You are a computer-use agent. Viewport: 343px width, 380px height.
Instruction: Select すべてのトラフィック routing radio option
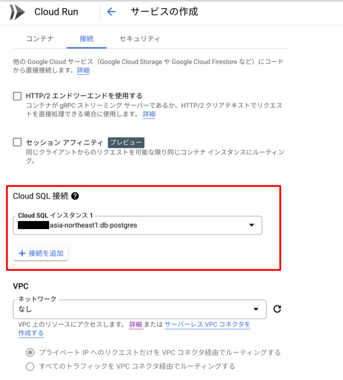click(30, 367)
